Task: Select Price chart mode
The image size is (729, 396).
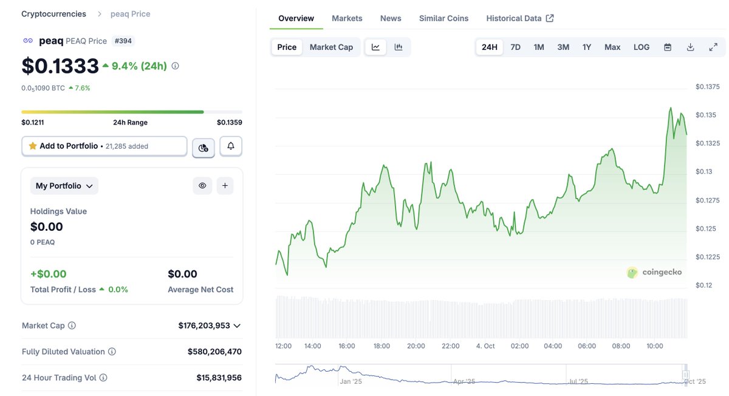Action: [287, 47]
